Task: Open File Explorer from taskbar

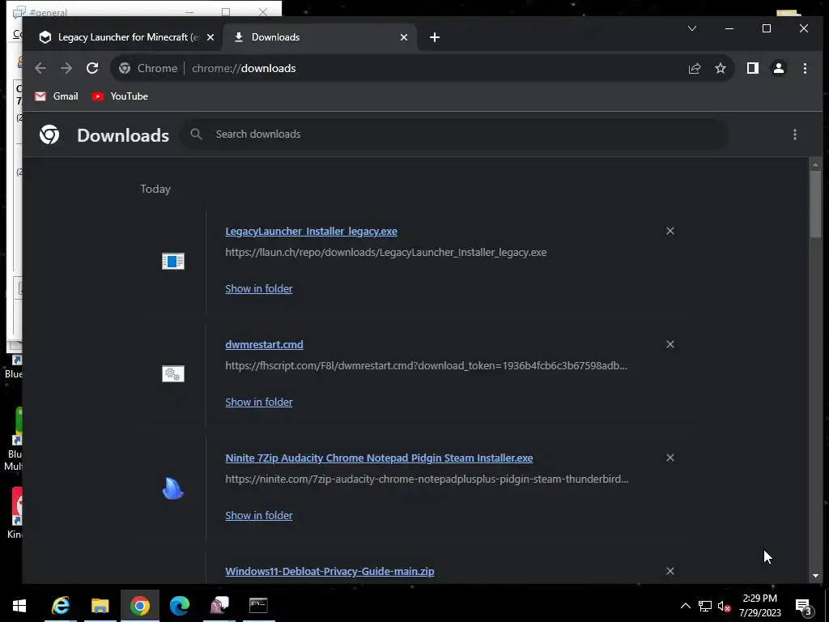Action: [x=100, y=606]
